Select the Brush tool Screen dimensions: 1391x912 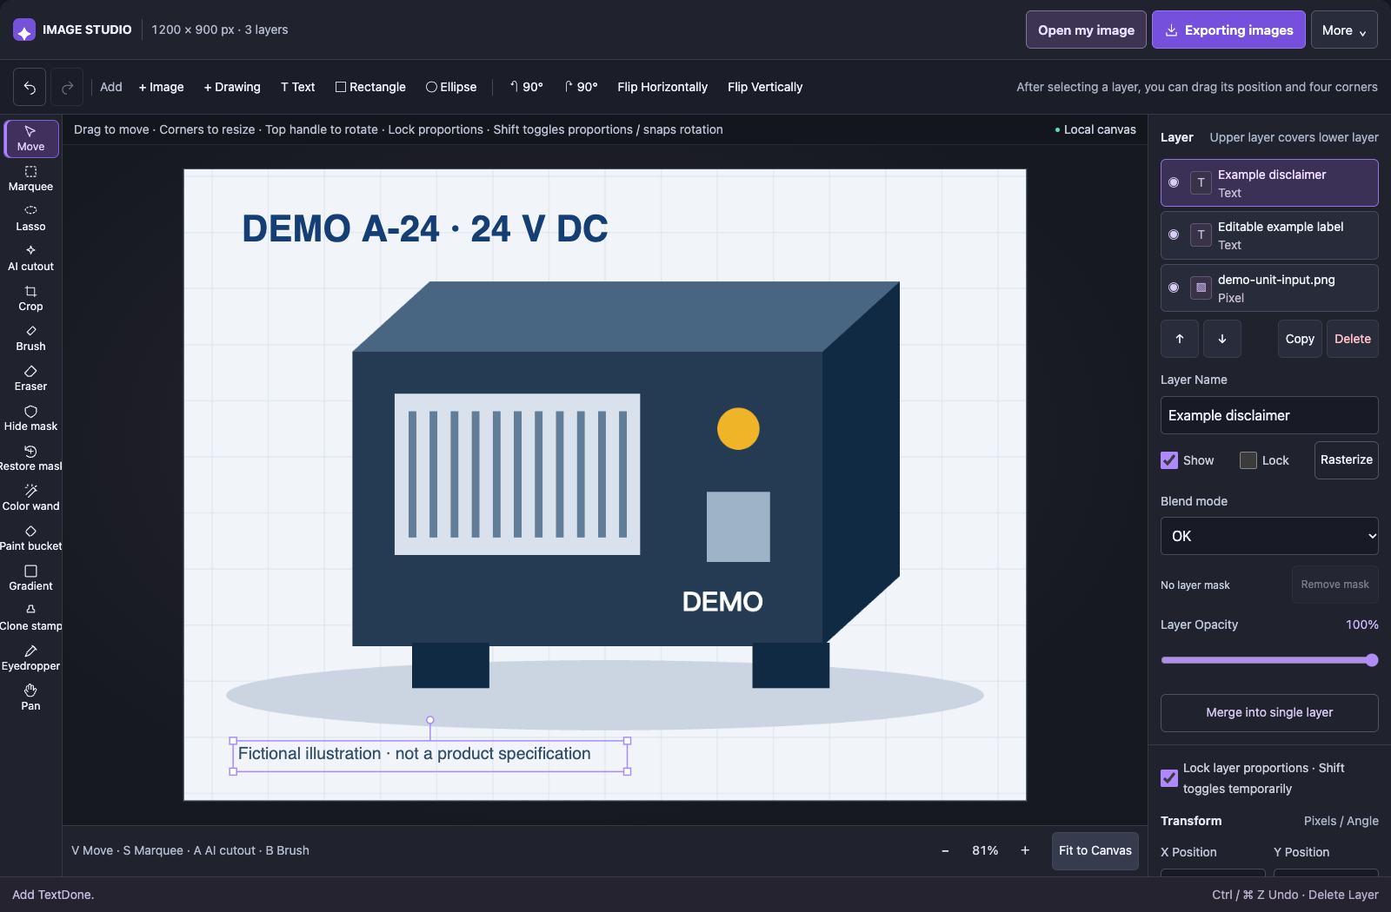click(31, 338)
